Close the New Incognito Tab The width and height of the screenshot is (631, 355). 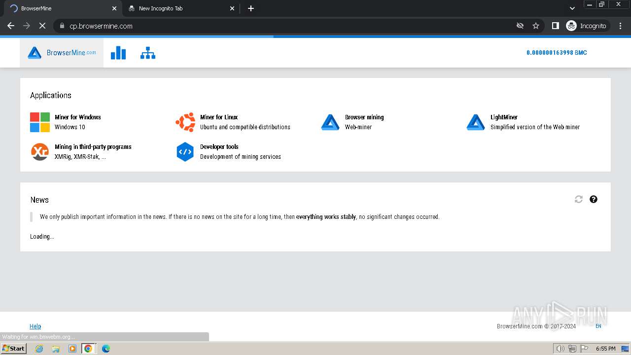(x=232, y=8)
